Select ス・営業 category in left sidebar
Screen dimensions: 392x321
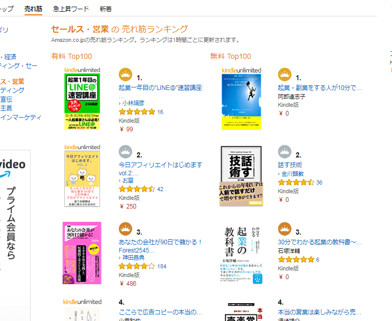point(12,81)
